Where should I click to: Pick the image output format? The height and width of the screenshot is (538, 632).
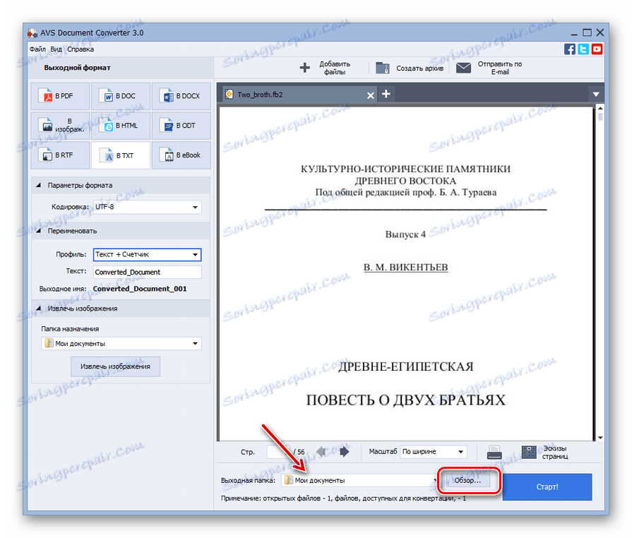[60, 126]
